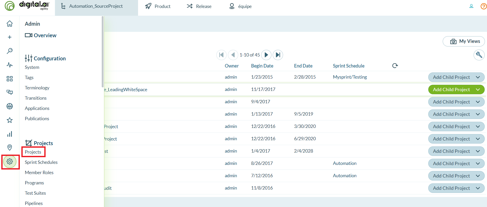
Task: Open Sprint Schedules in Admin menu
Action: coord(41,162)
